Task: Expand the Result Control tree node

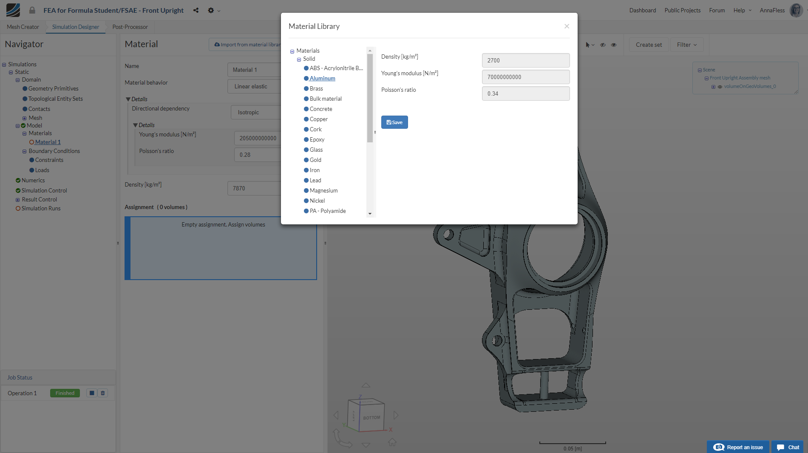Action: (17, 200)
